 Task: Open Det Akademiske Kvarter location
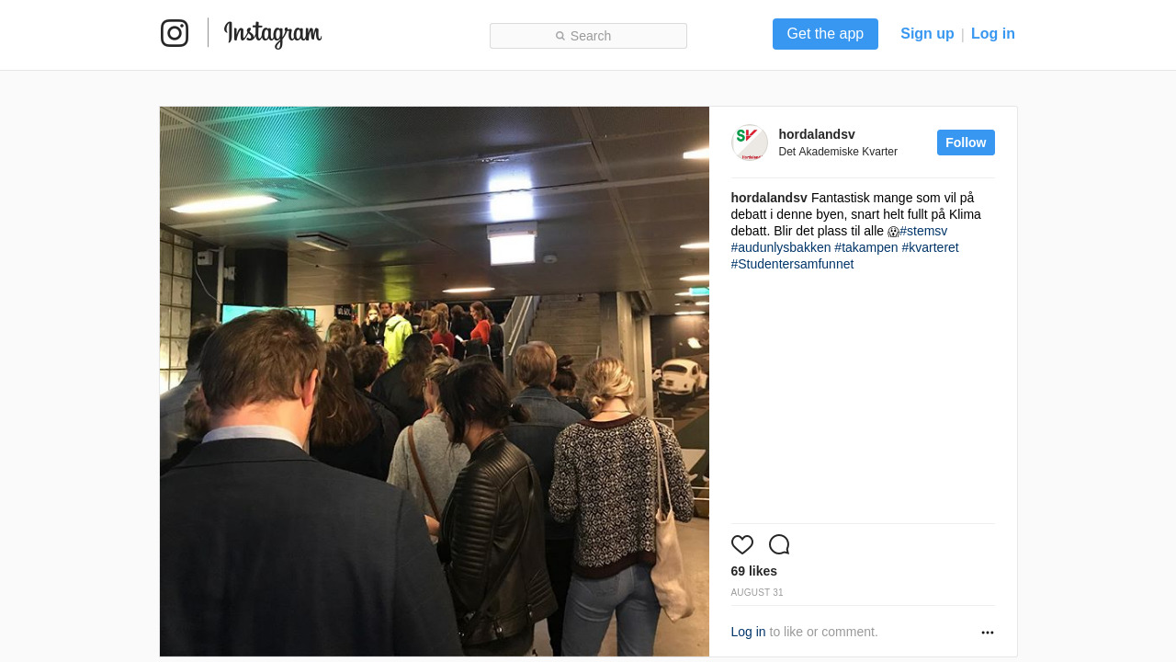(x=838, y=152)
